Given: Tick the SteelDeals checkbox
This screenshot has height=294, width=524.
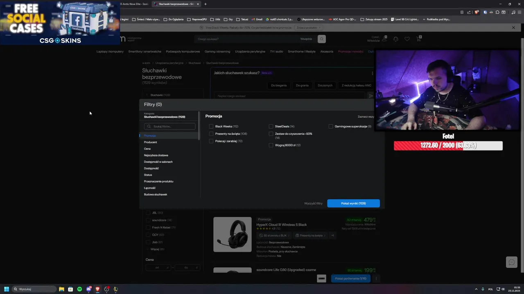Looking at the screenshot, I should 271,127.
